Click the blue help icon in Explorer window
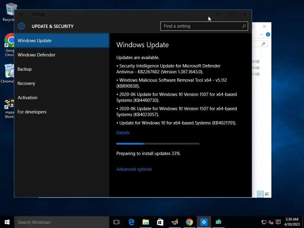The height and width of the screenshot is (228, 304). click(x=268, y=34)
